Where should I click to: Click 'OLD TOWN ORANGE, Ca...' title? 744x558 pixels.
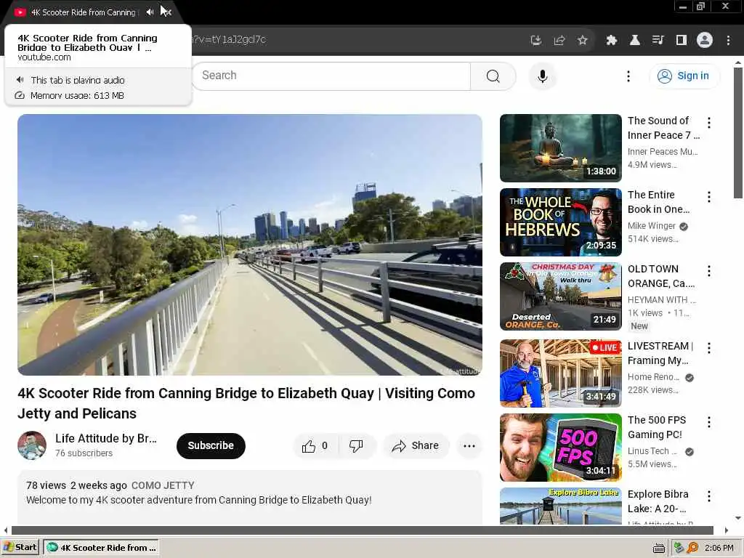pos(661,276)
